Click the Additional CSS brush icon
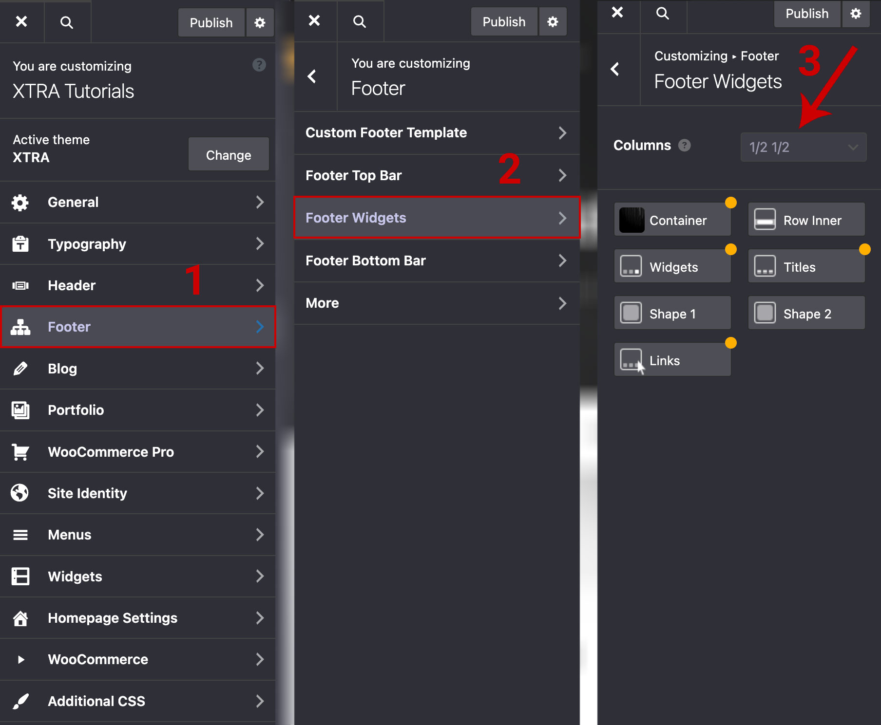The width and height of the screenshot is (881, 725). click(x=20, y=701)
